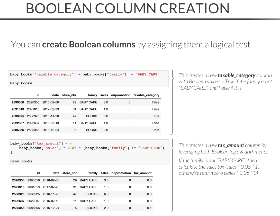Click the True value in row 2538925

point(156,116)
